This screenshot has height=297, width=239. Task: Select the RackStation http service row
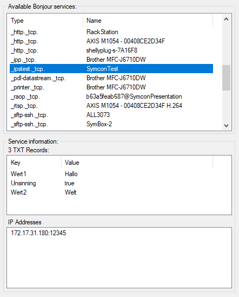[x=111, y=32]
